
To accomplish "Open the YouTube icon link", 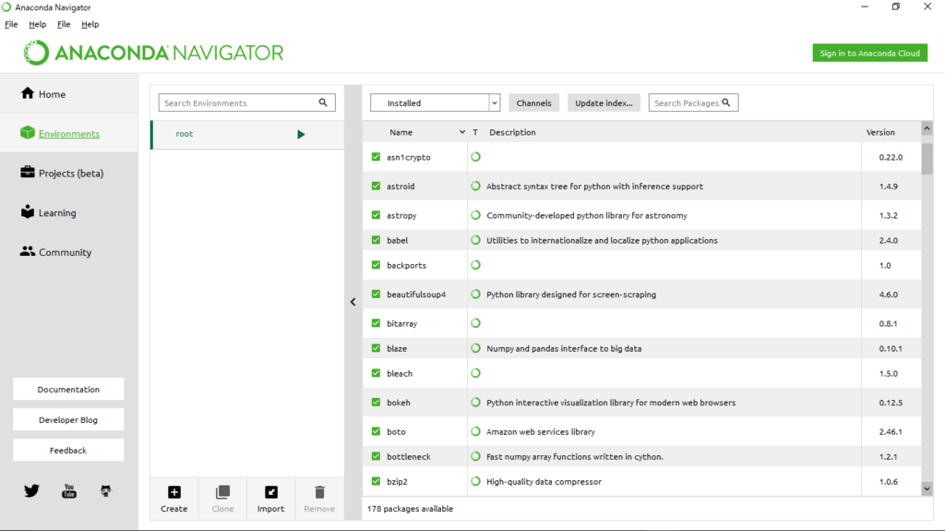I will tap(68, 491).
